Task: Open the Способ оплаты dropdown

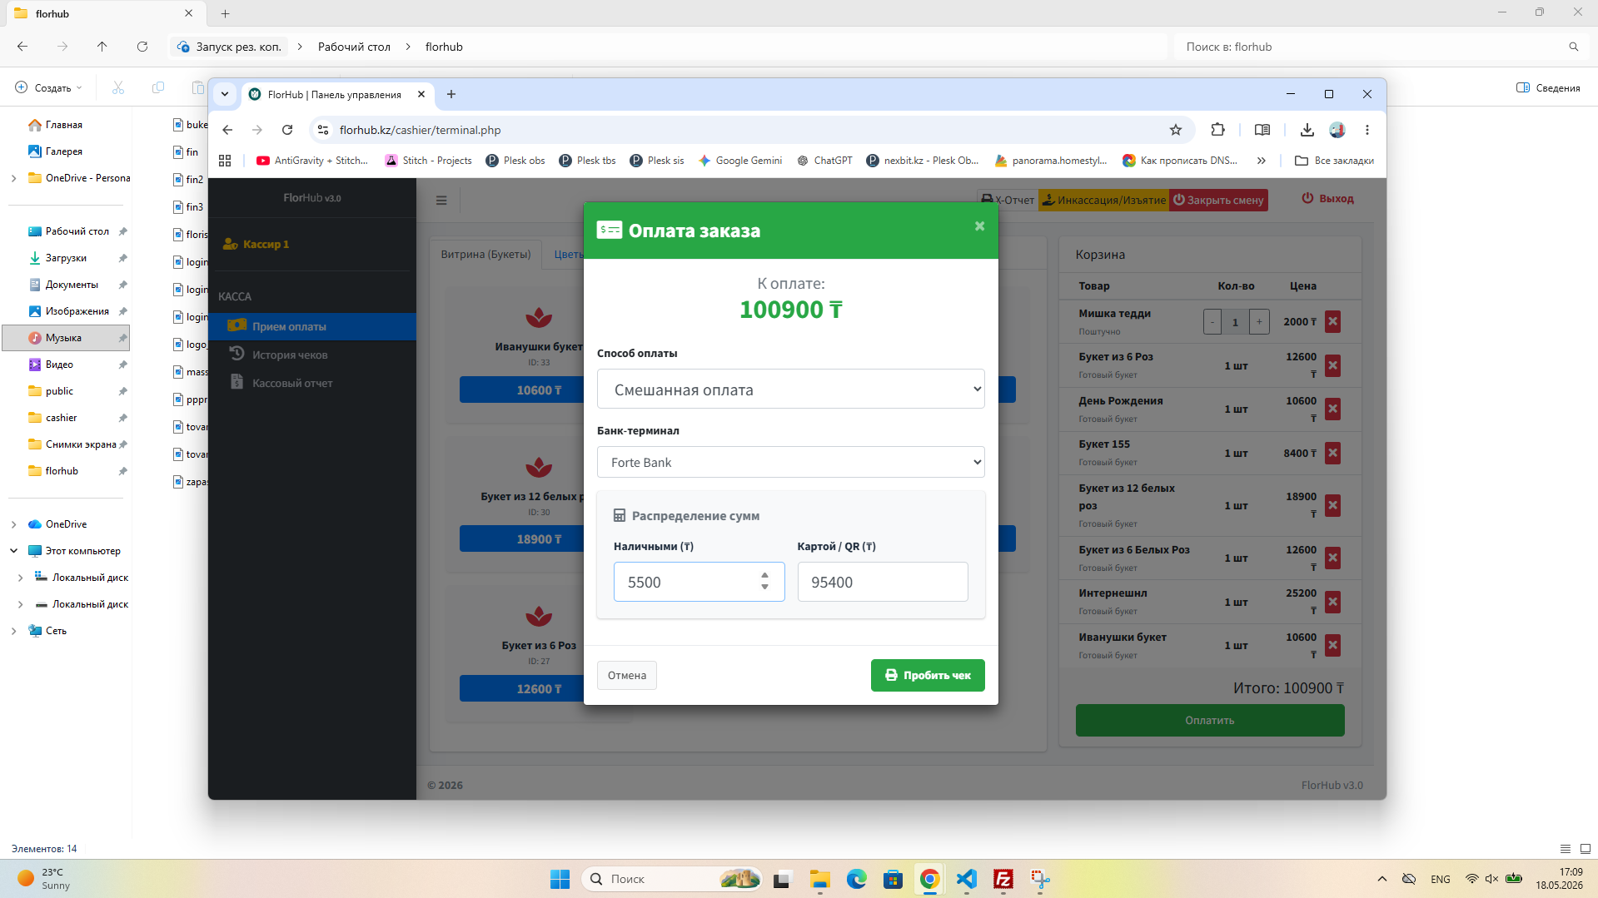Action: (x=790, y=389)
